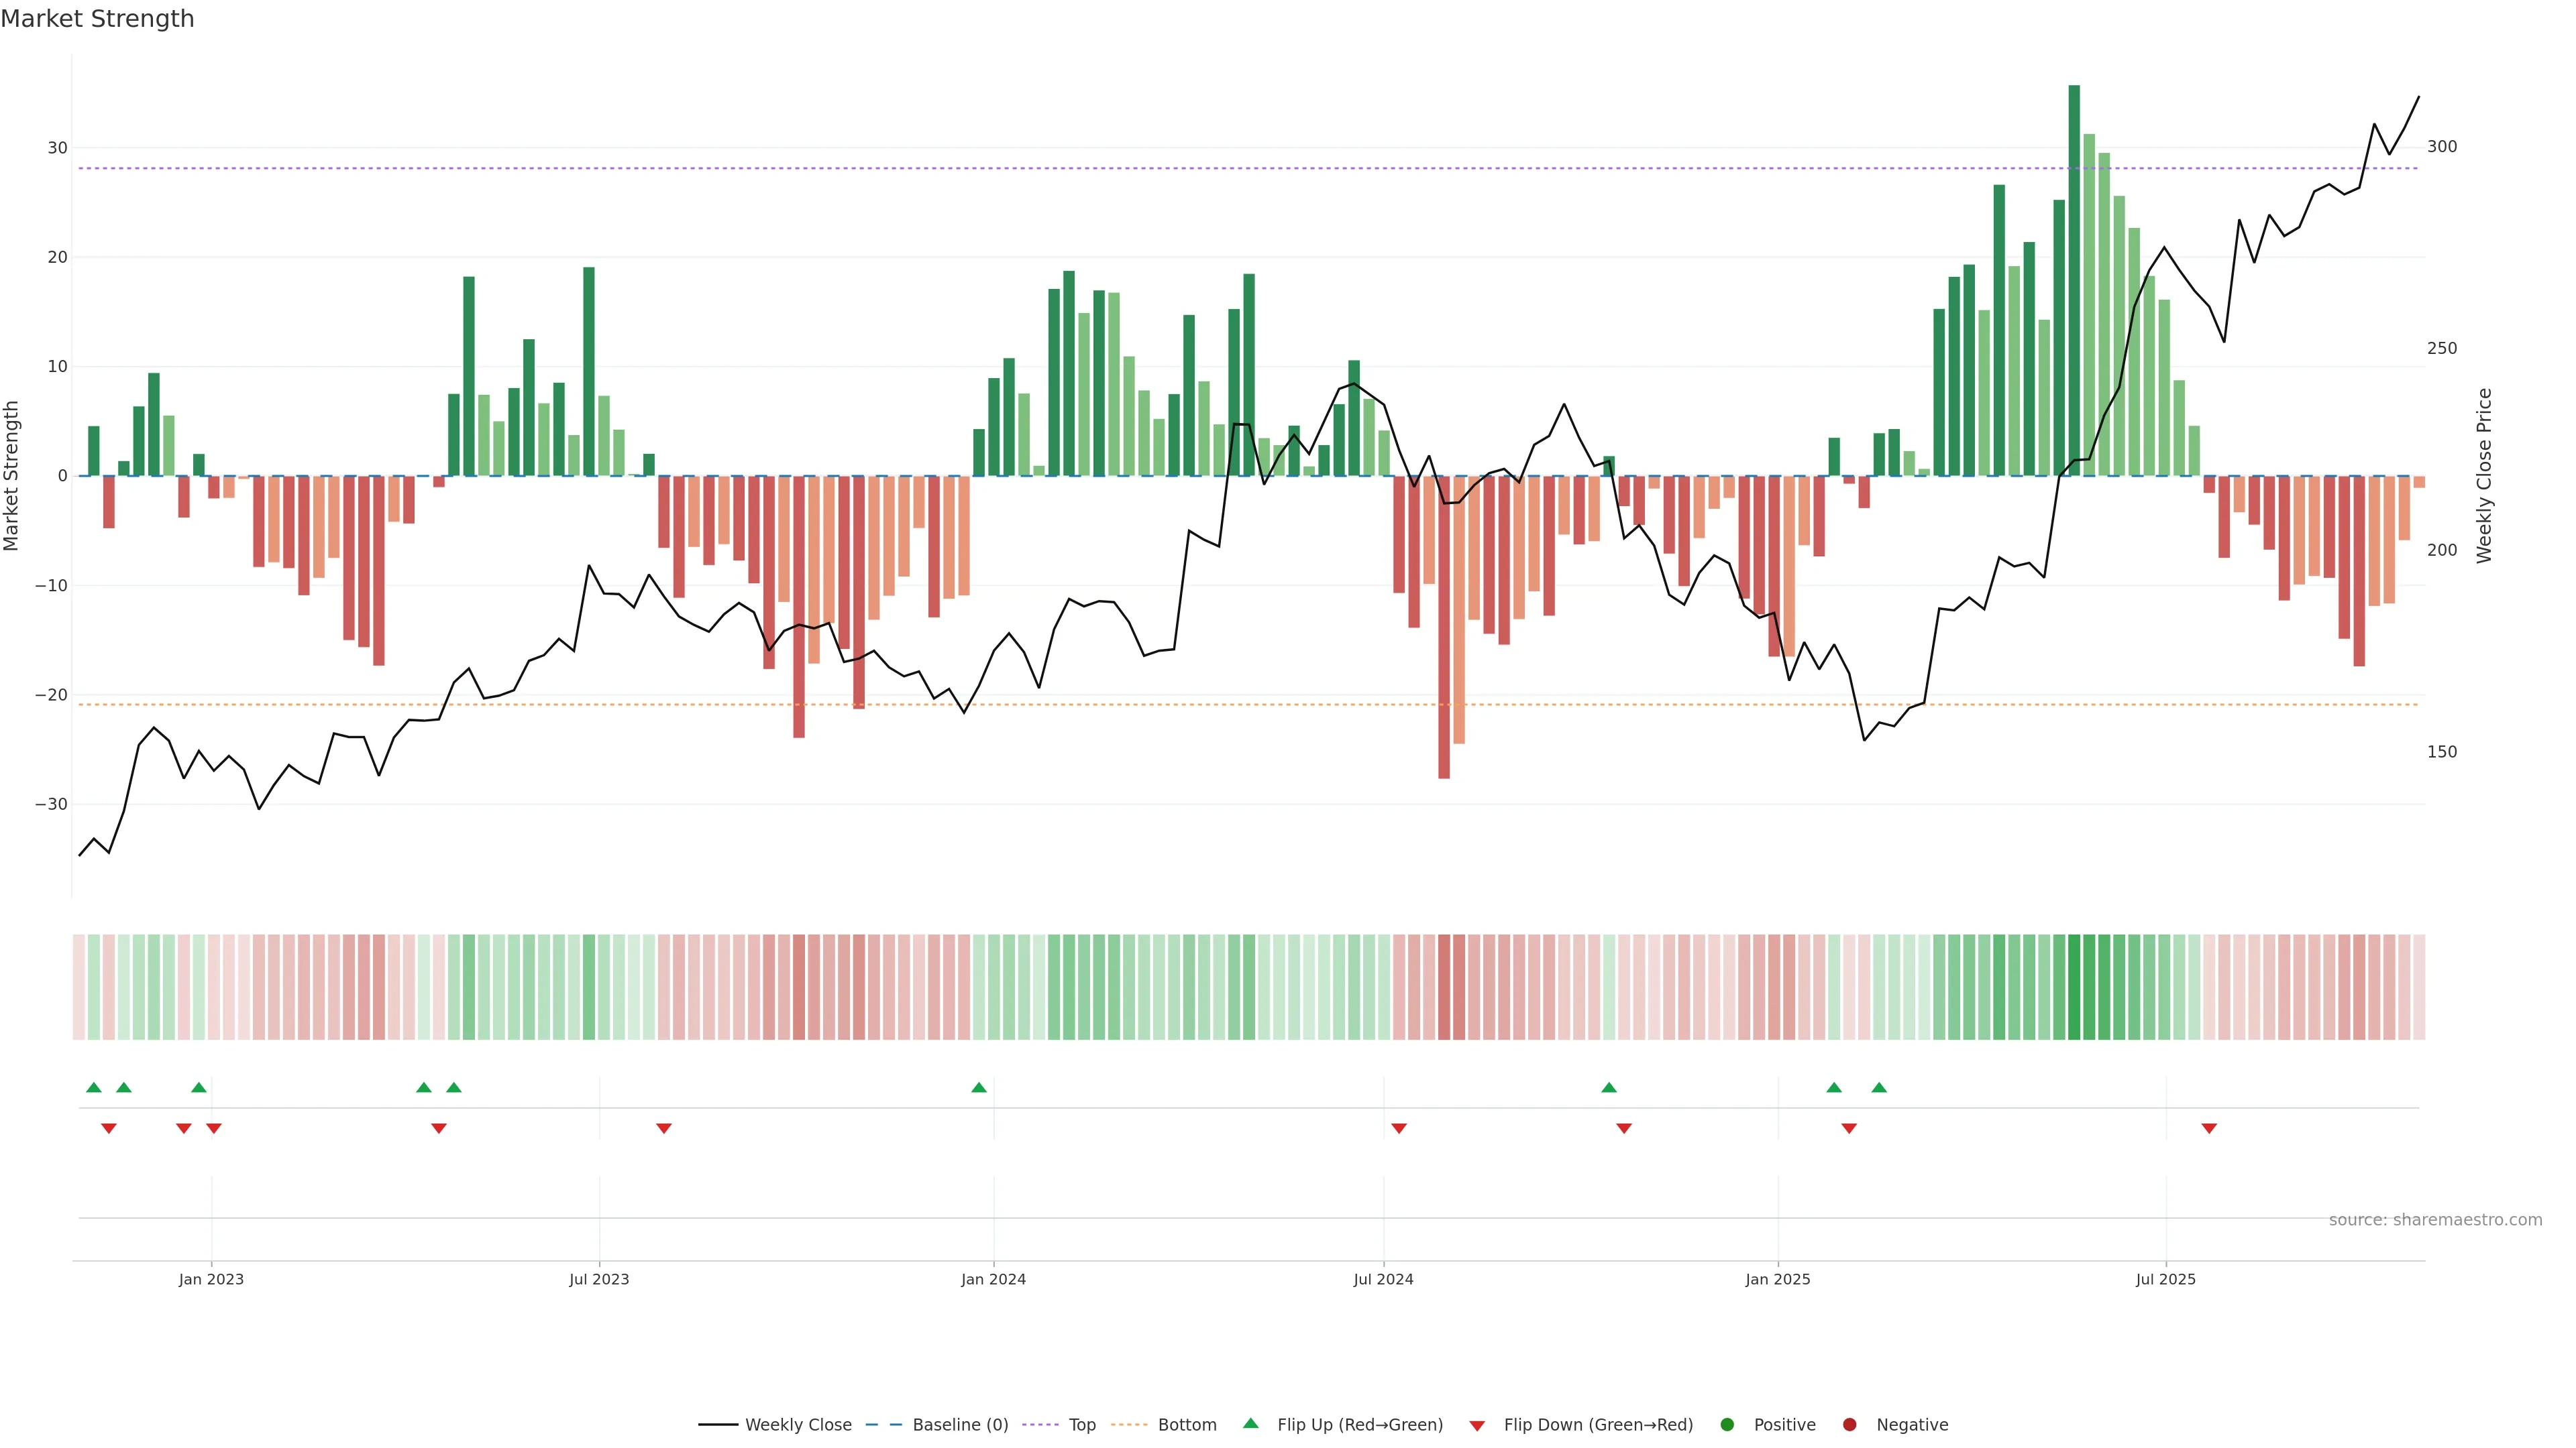Click the darkest green heatmap strip cell
Screen dimensions: 2576x1448
[2074, 987]
